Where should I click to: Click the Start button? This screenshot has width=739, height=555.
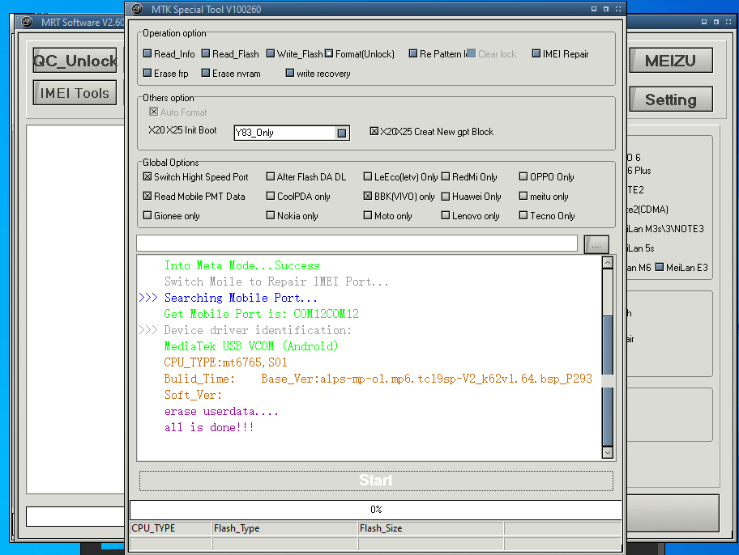[376, 480]
